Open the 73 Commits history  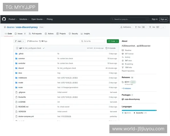[x=111, y=48]
